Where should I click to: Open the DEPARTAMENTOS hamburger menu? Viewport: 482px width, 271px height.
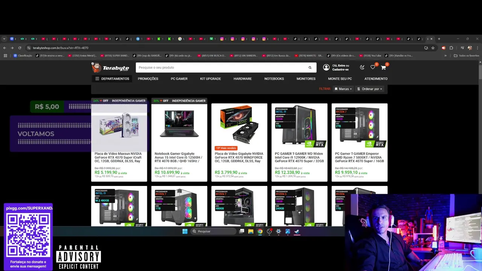click(x=112, y=79)
